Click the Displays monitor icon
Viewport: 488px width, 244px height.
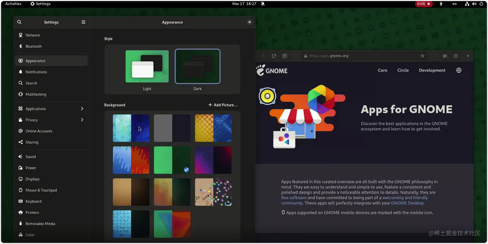[x=21, y=179]
